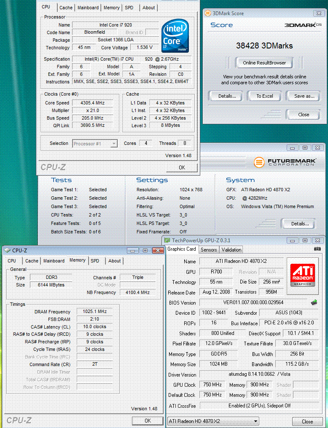Click the Futuremark orange logo icon

click(259, 163)
